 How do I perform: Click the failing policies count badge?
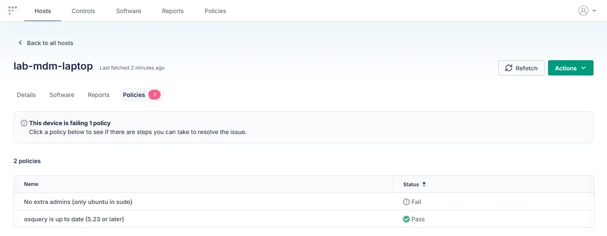click(x=154, y=95)
